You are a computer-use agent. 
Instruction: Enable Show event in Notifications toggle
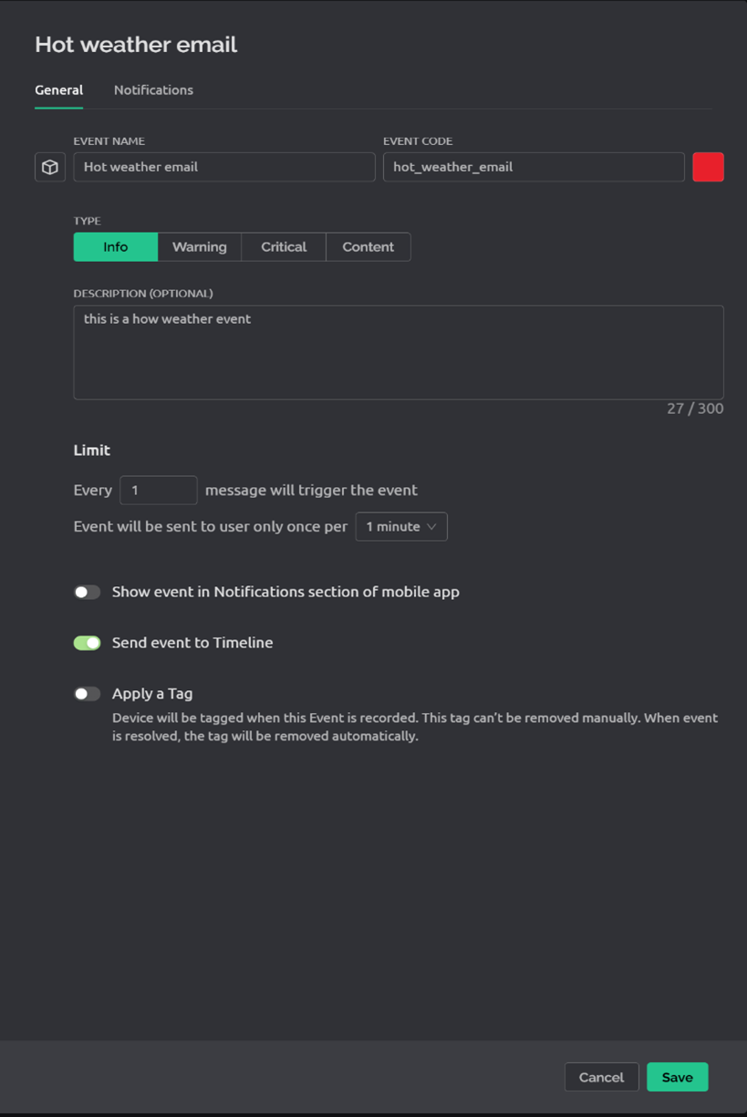88,592
